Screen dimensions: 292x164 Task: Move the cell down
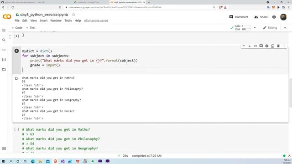[250, 46]
